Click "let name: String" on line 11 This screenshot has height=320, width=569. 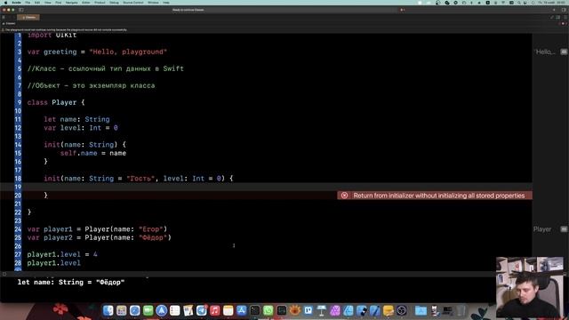point(76,119)
